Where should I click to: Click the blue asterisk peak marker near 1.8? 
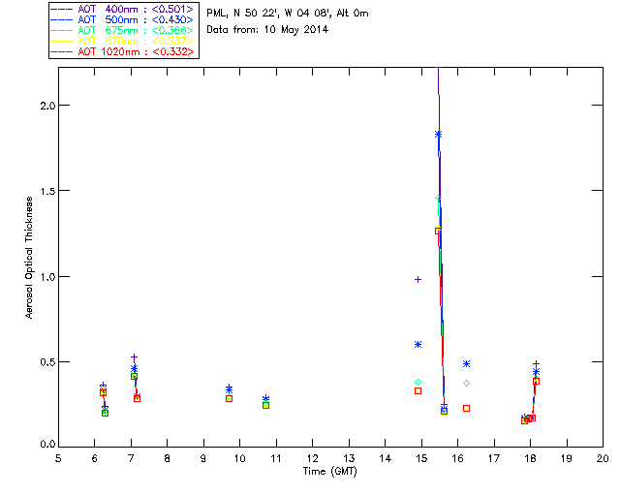coord(438,135)
